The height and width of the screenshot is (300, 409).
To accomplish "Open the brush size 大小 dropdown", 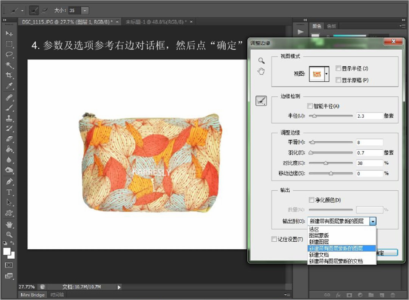I will point(85,11).
